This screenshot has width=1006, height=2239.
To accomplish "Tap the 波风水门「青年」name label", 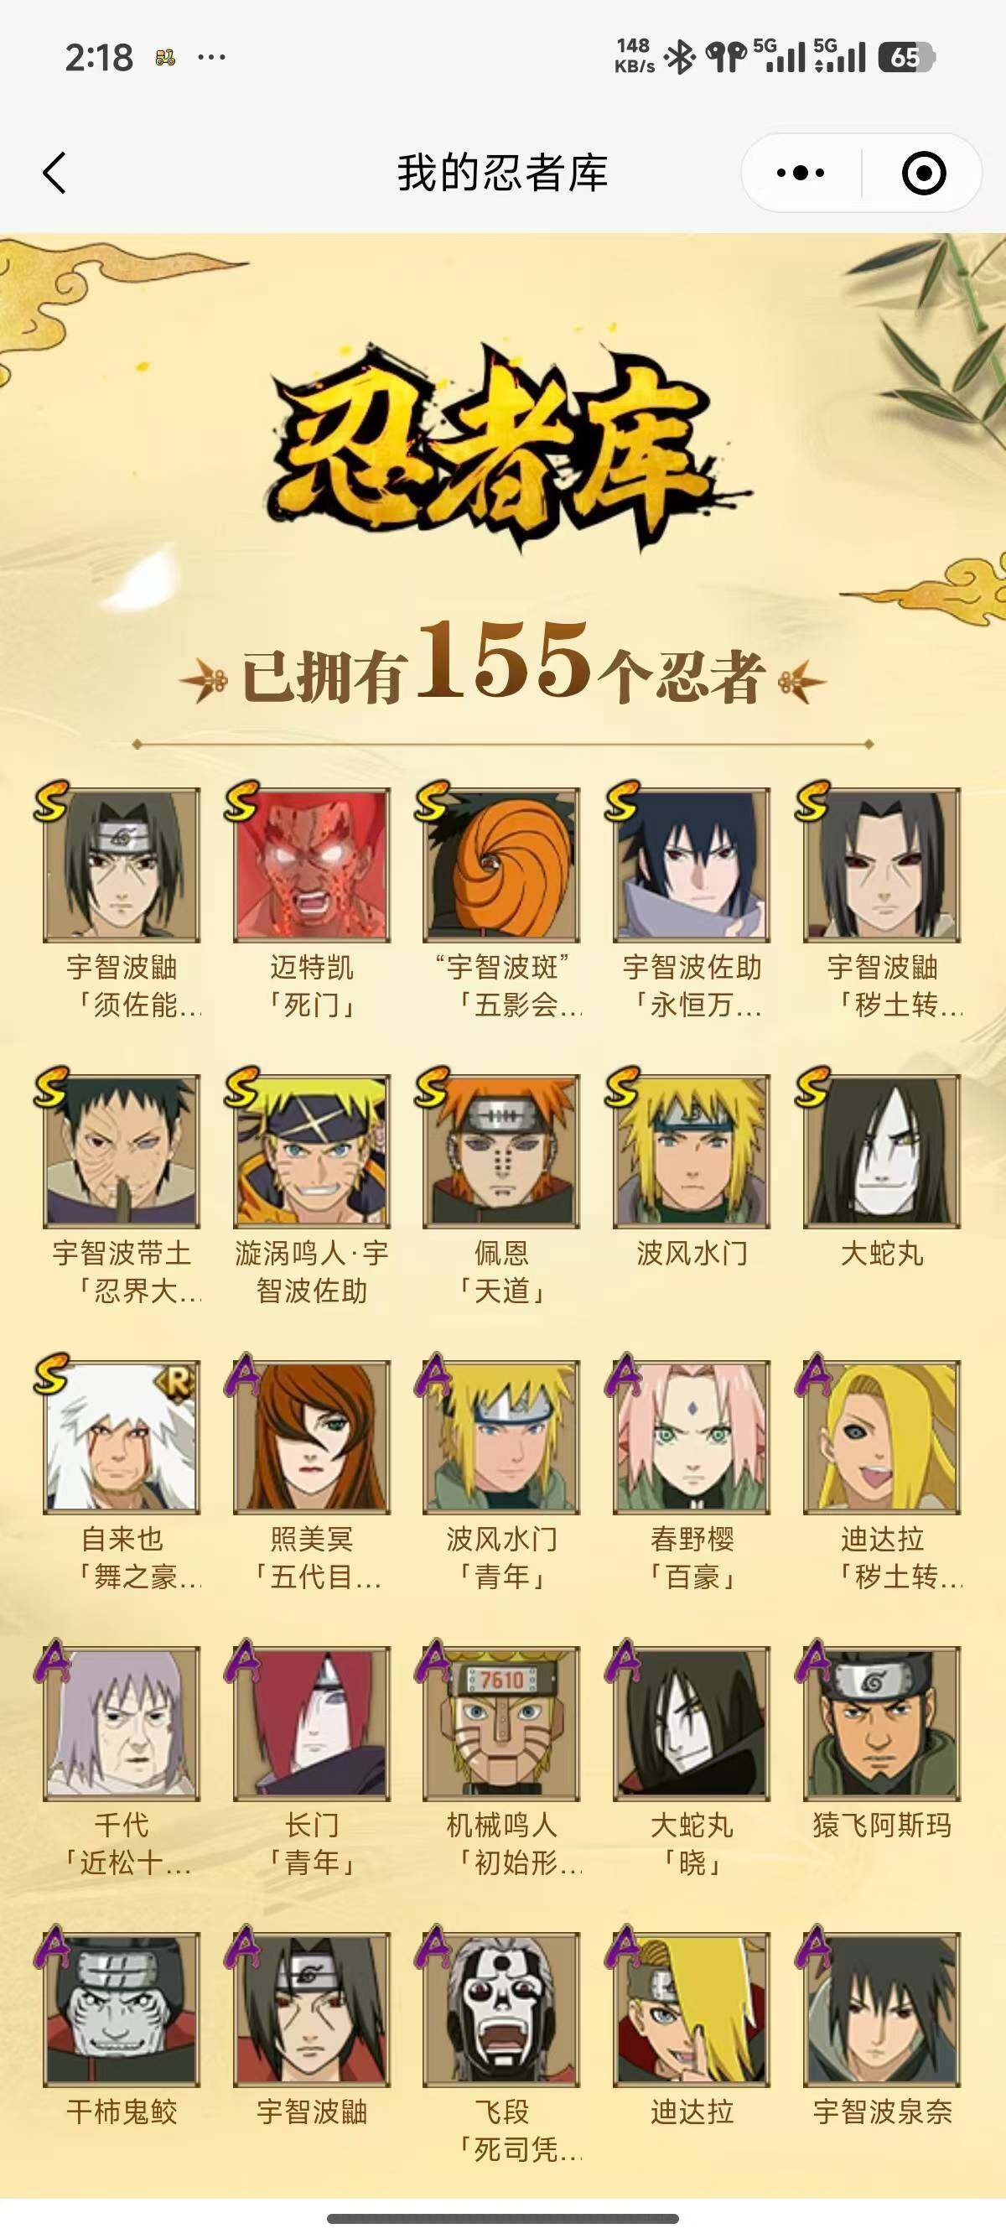I will pyautogui.click(x=501, y=1556).
